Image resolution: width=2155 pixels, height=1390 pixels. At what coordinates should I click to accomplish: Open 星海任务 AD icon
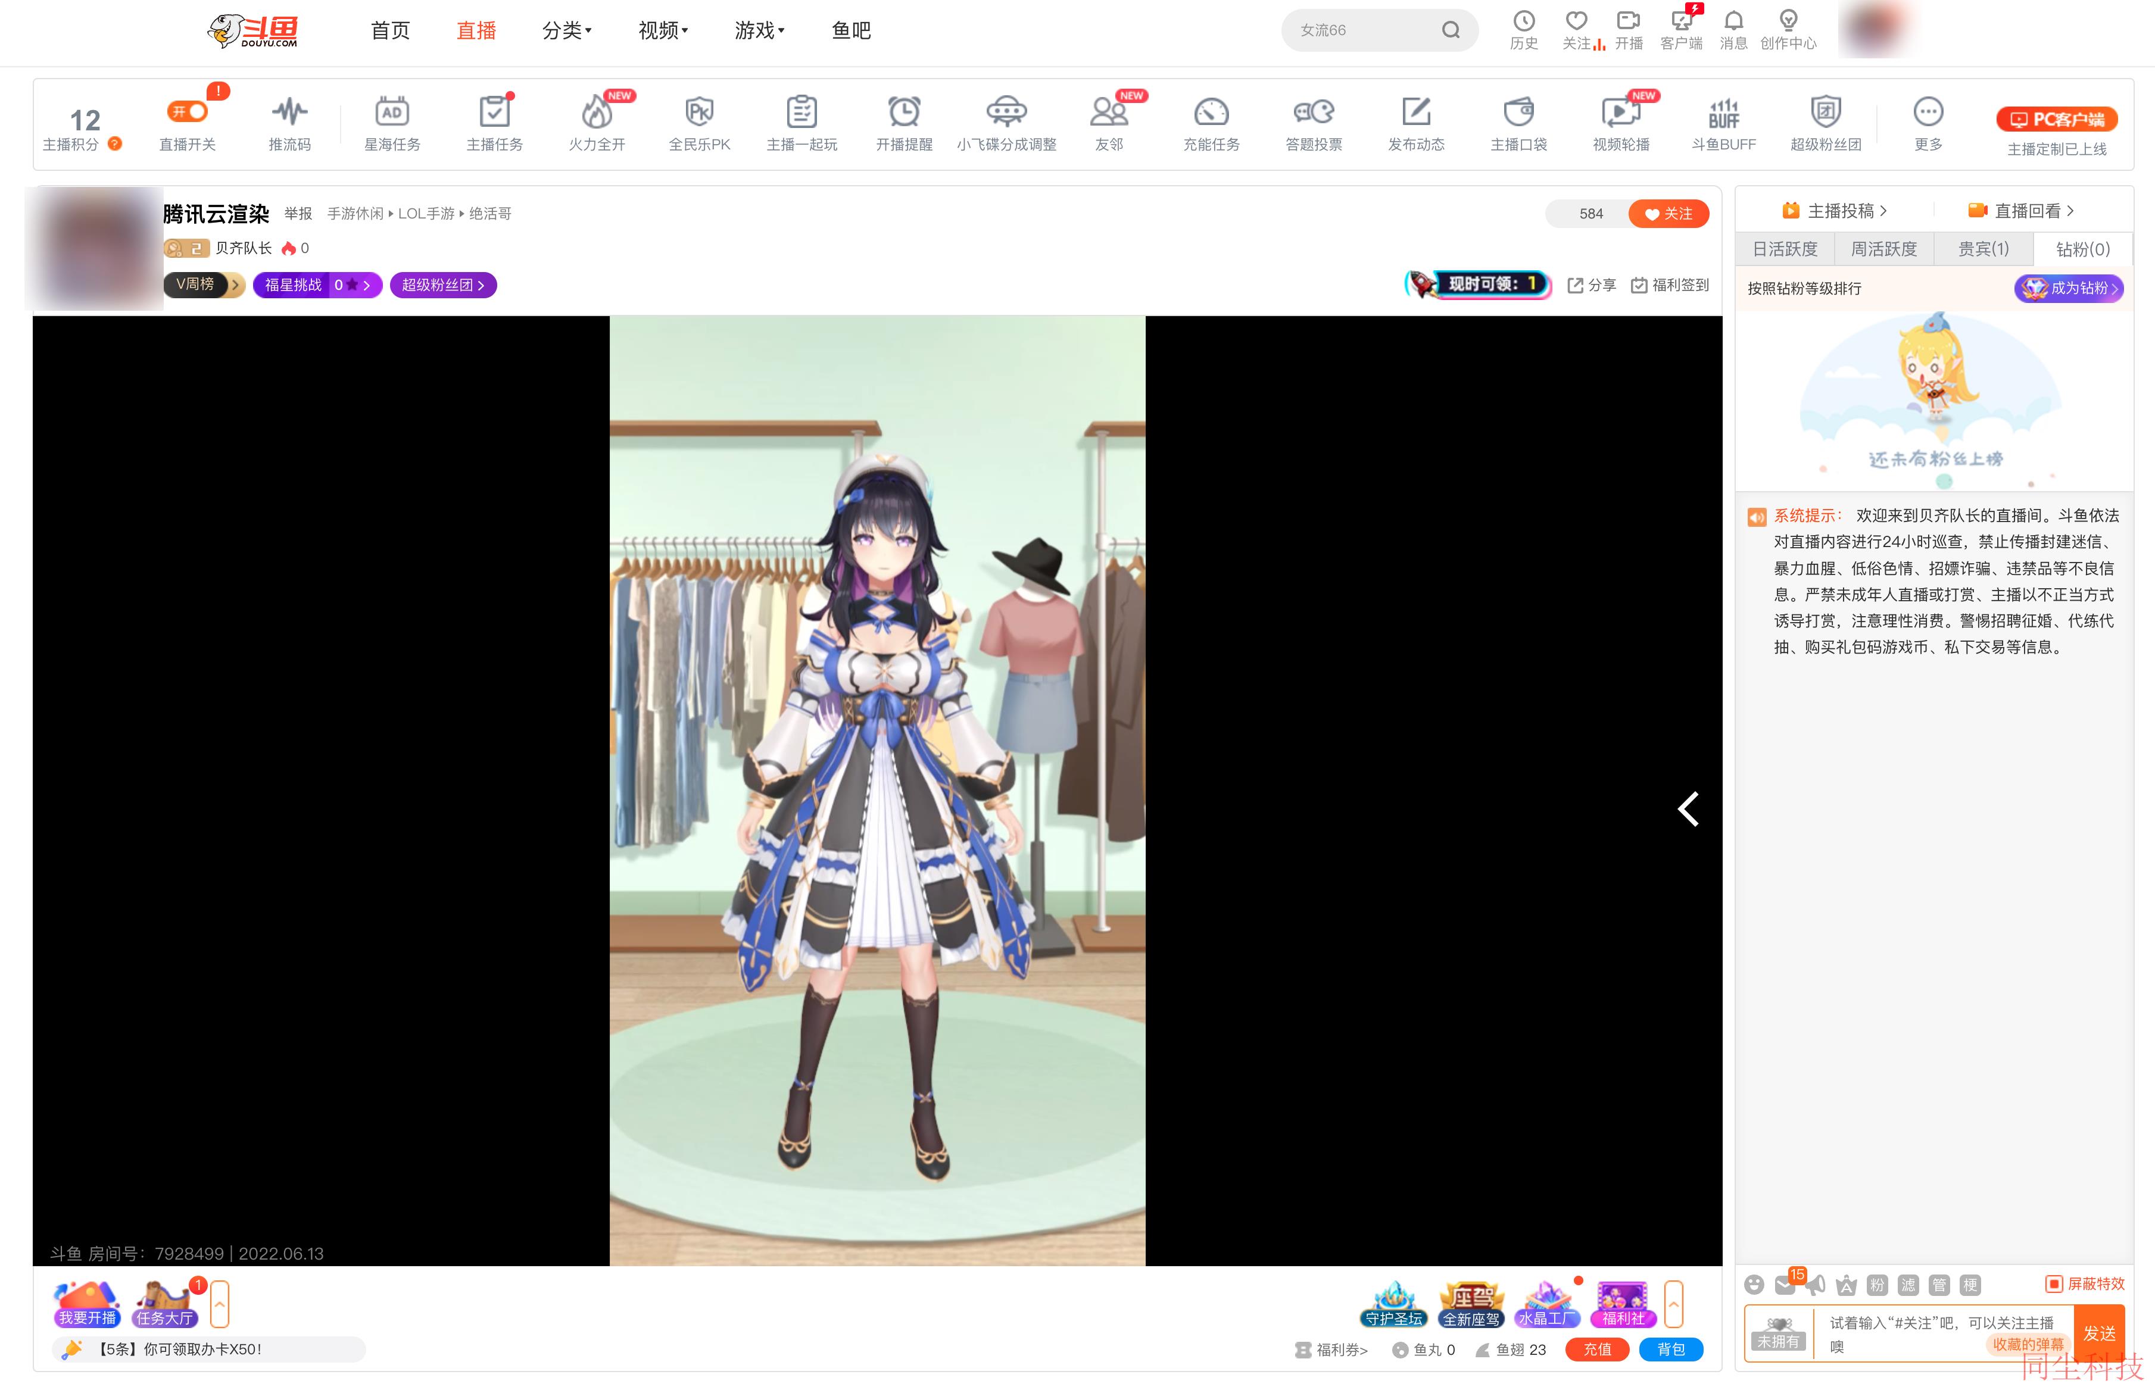point(392,112)
